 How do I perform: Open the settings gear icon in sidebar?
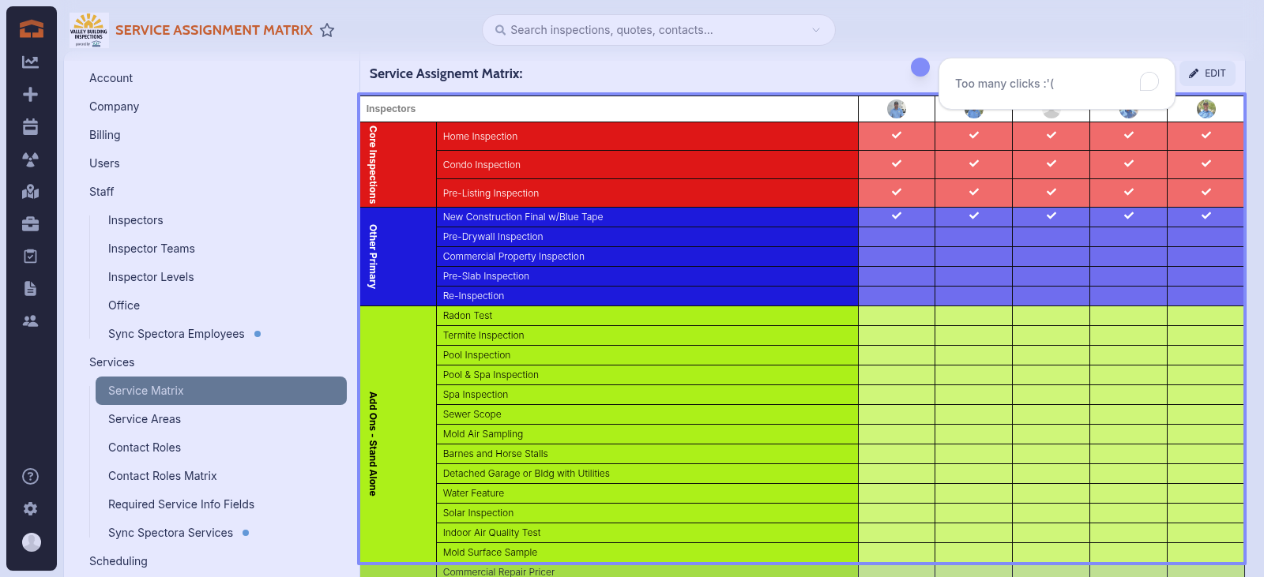click(31, 509)
